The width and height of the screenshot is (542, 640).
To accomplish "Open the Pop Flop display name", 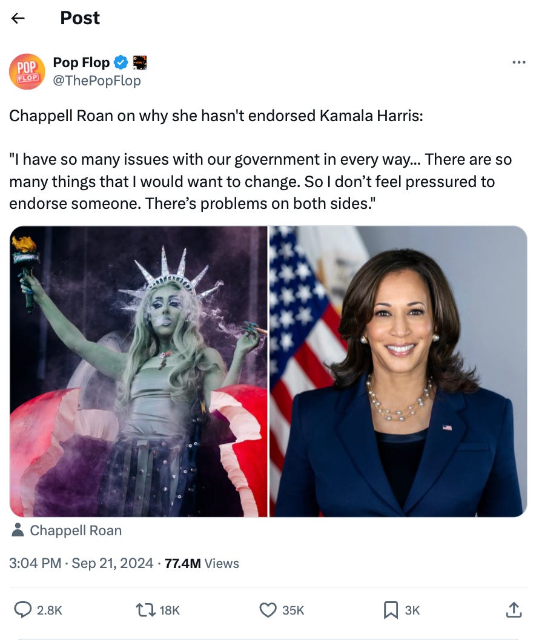I will click(81, 62).
